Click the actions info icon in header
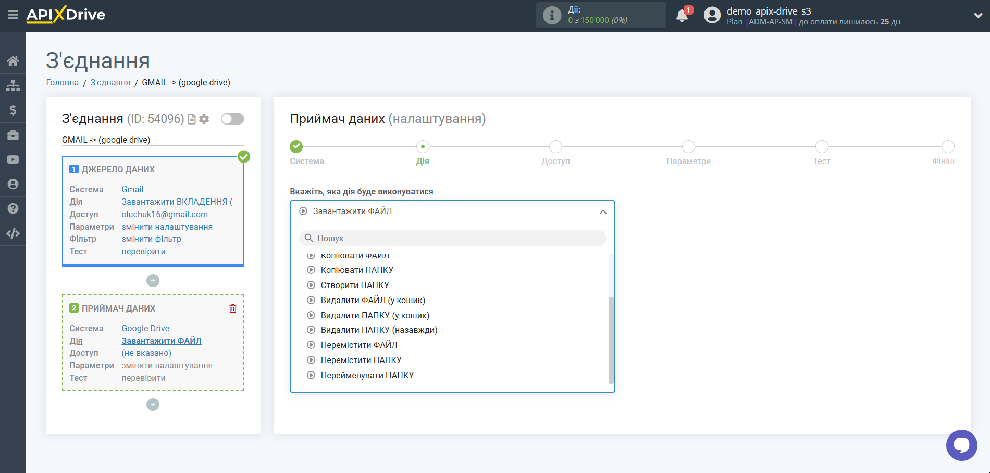 pyautogui.click(x=552, y=15)
